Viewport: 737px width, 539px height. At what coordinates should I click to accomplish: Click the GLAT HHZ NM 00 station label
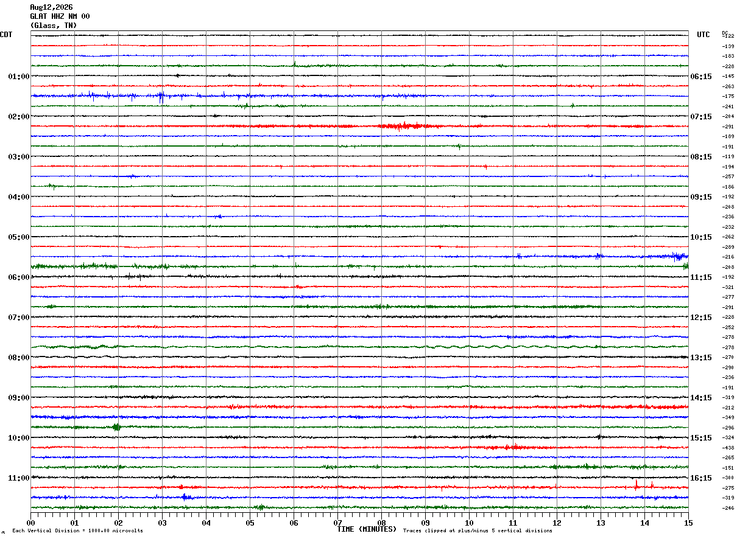click(x=60, y=16)
